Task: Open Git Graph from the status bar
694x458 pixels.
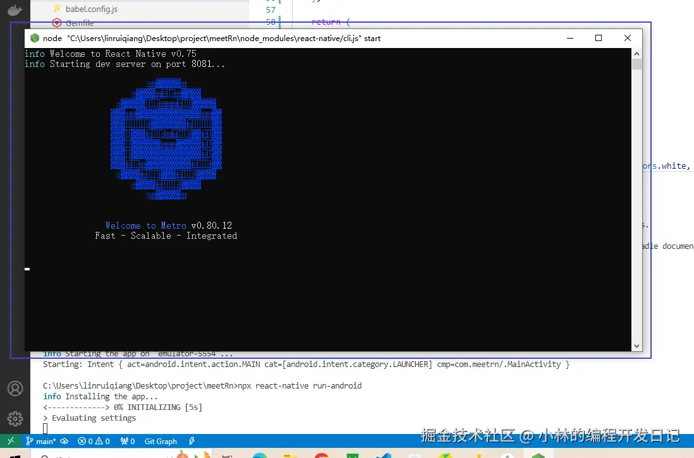Action: [161, 441]
